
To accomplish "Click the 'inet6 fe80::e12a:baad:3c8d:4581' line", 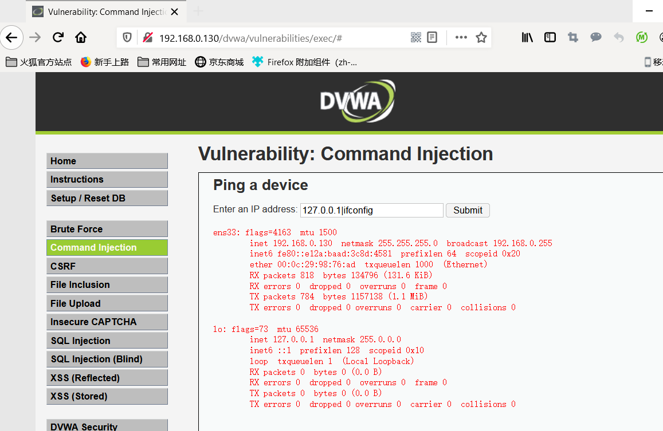I will [x=385, y=254].
